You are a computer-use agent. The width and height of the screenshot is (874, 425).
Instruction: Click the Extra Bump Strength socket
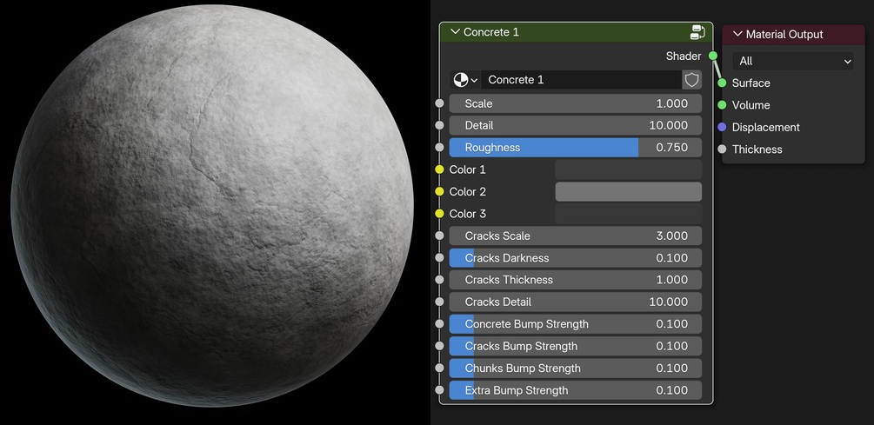[x=439, y=390]
